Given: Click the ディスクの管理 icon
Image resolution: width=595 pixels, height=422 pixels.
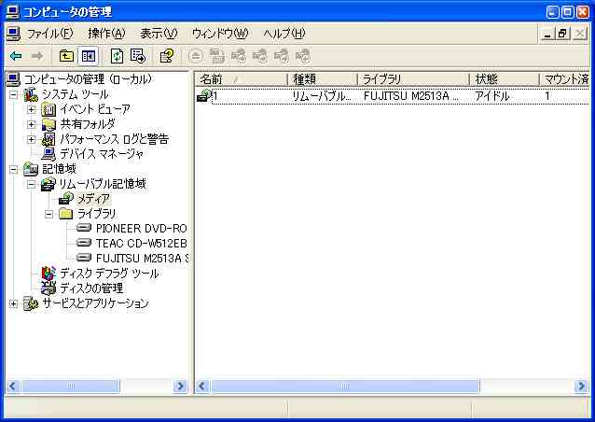Looking at the screenshot, I should tap(48, 288).
